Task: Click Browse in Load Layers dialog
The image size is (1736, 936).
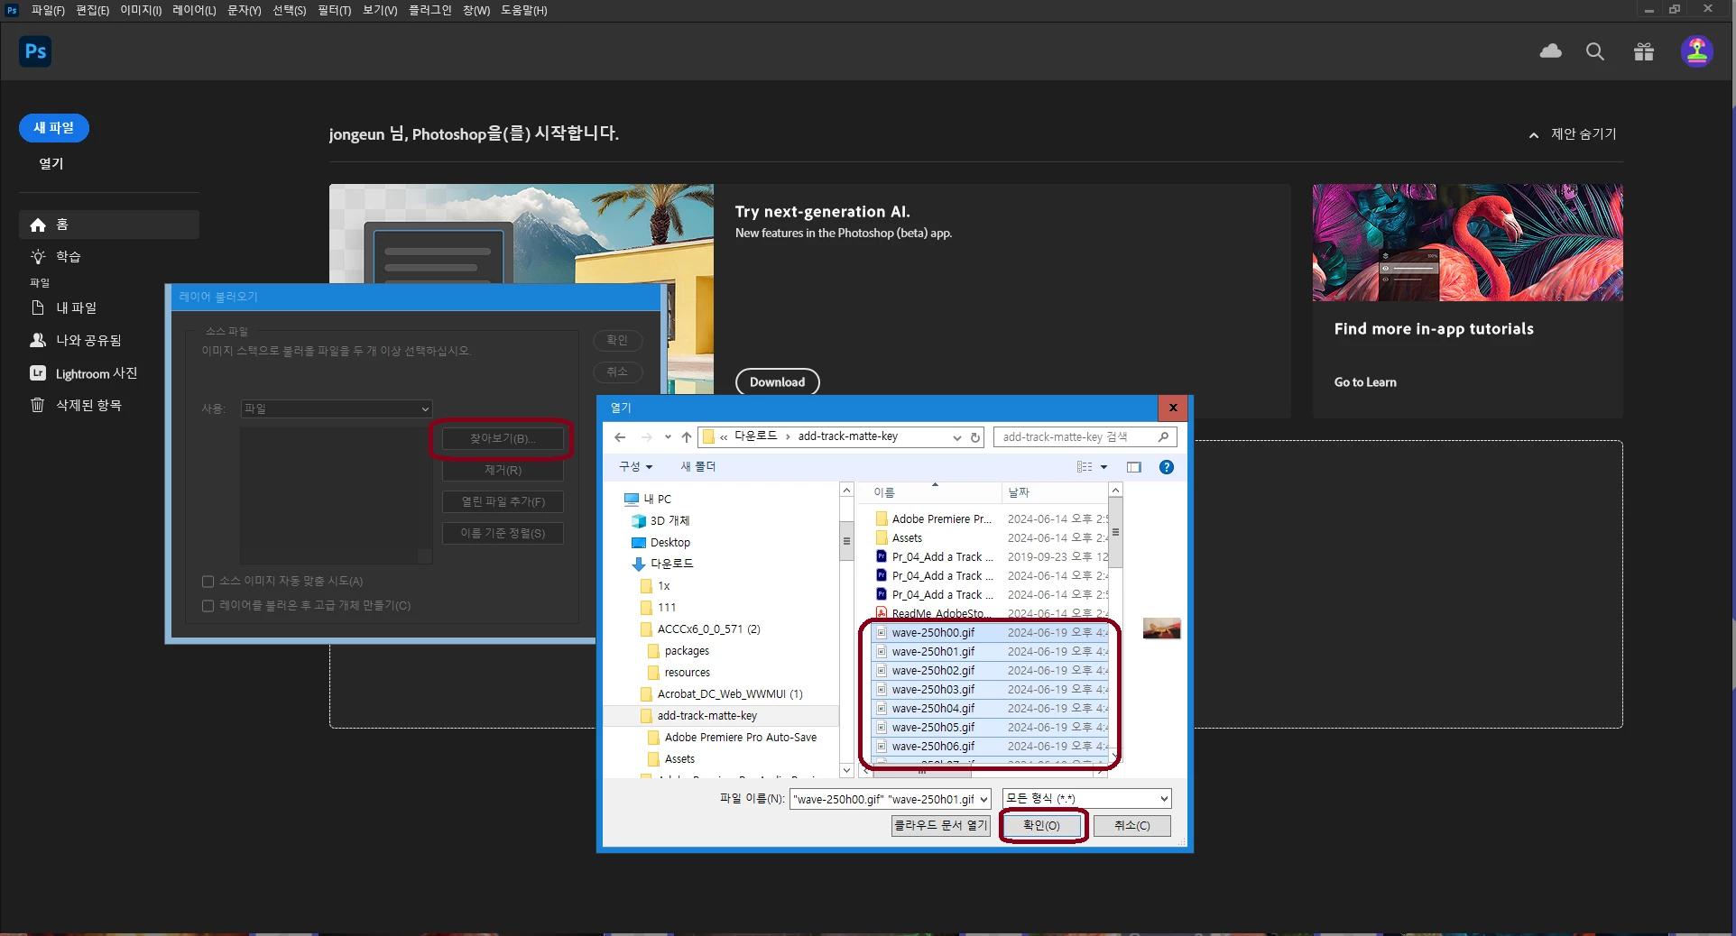Action: point(503,439)
